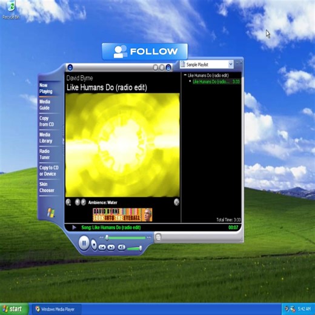Click the play status icon beside Song
315x315 pixels.
pyautogui.click(x=74, y=228)
